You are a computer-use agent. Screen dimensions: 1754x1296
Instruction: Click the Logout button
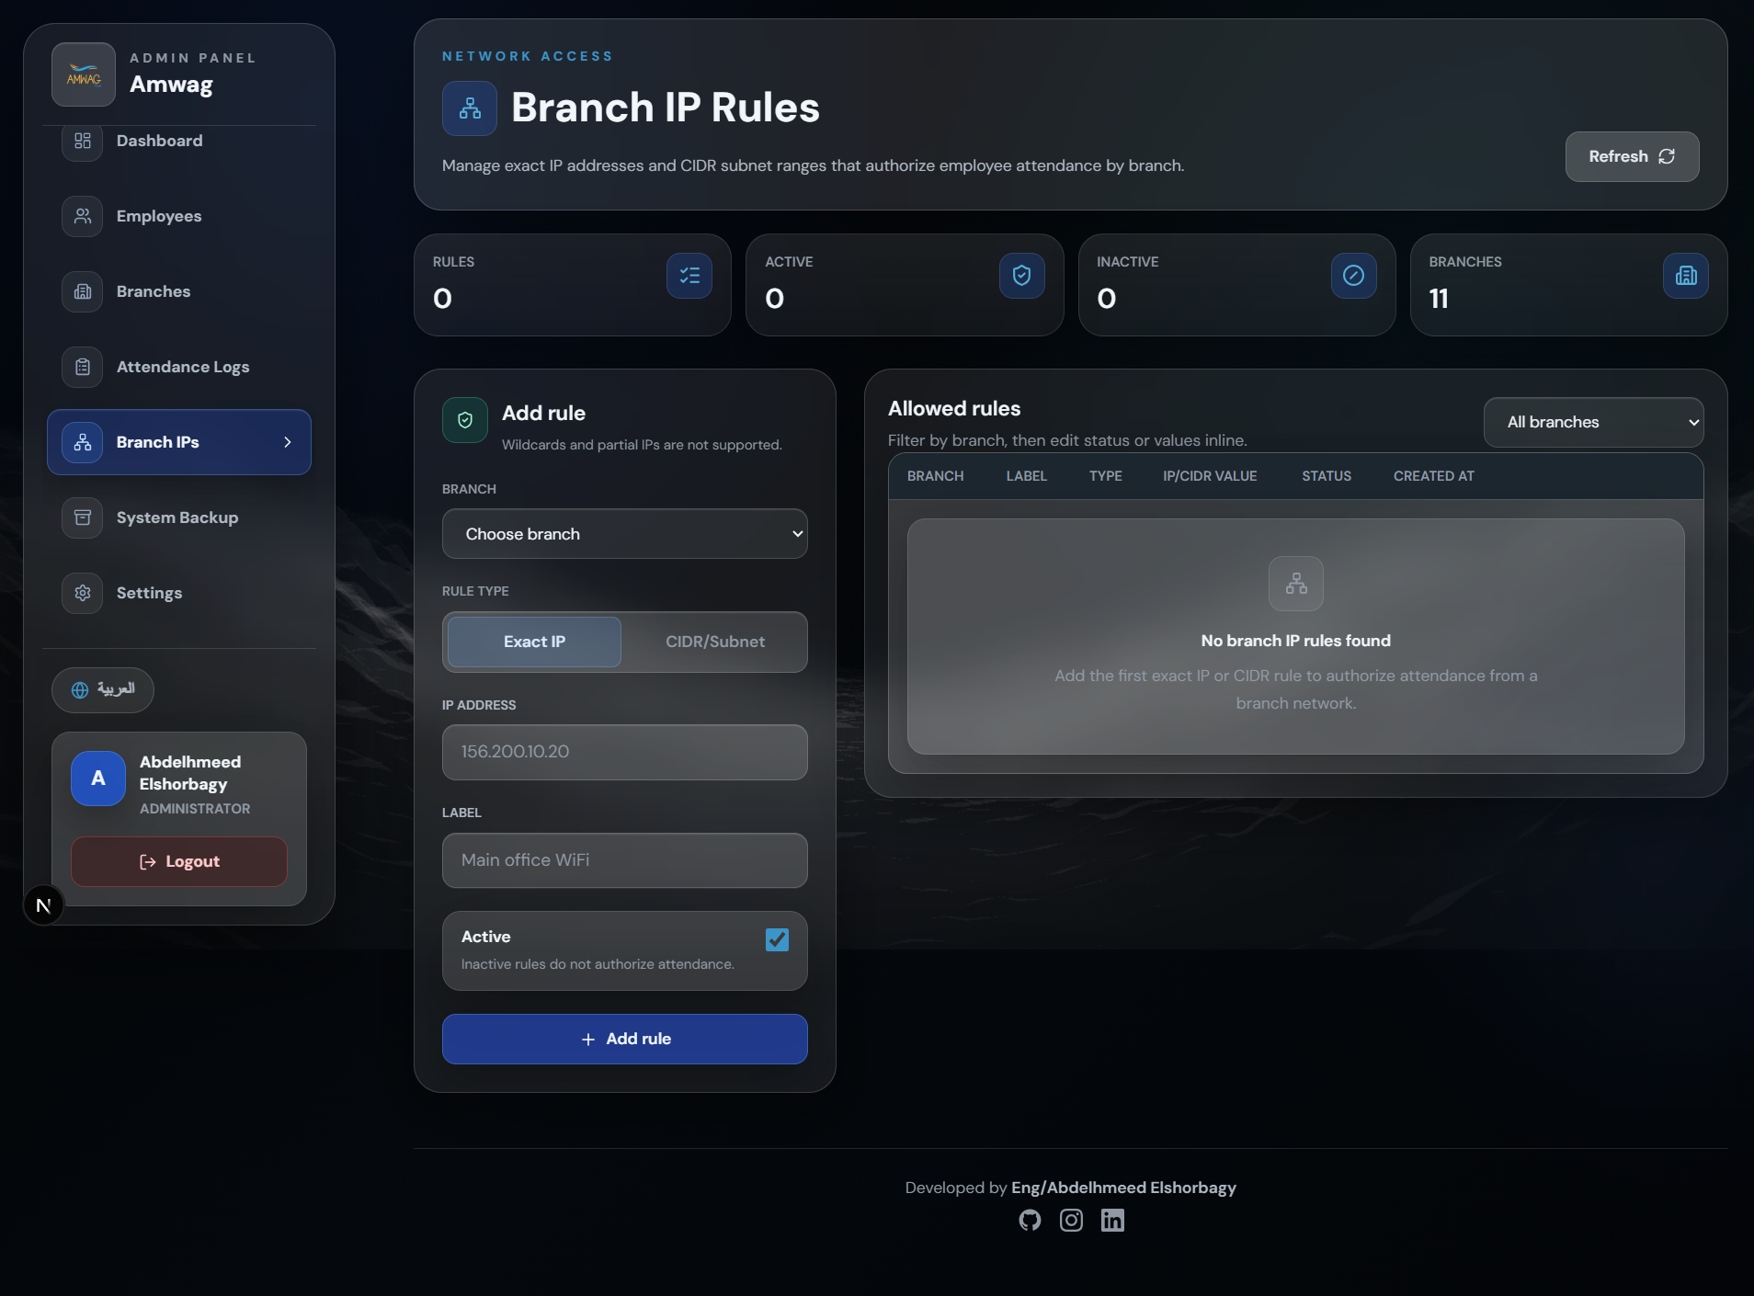(179, 861)
